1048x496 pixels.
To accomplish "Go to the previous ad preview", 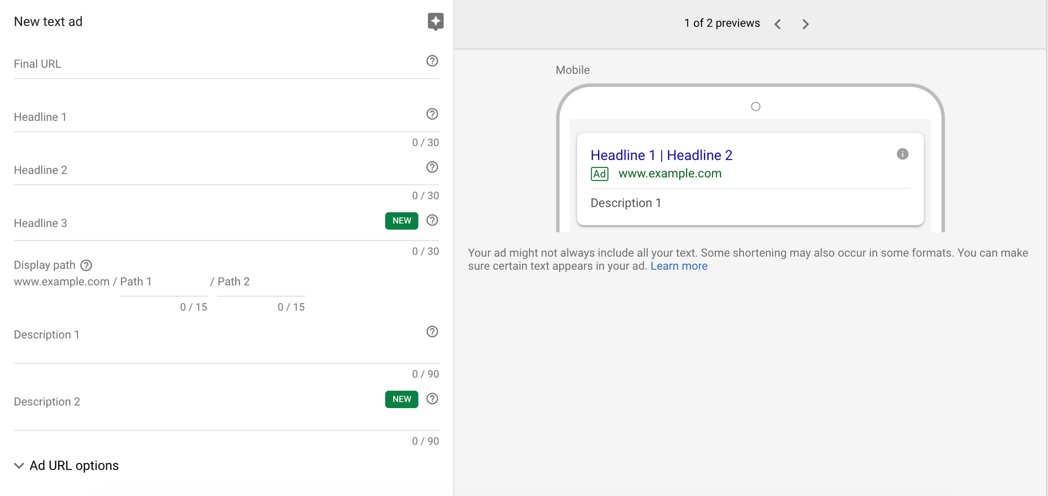I will click(x=778, y=24).
